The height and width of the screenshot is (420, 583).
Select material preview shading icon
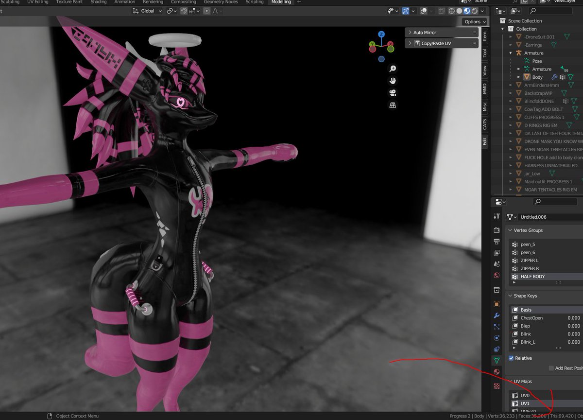(x=467, y=11)
